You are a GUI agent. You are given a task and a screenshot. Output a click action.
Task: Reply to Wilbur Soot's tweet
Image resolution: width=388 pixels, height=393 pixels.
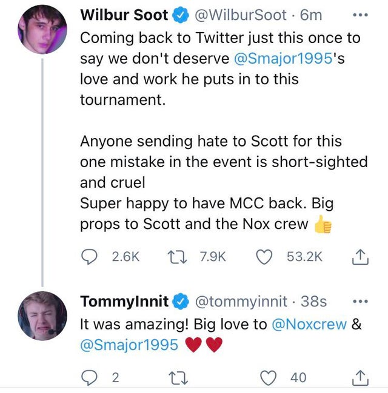(89, 257)
